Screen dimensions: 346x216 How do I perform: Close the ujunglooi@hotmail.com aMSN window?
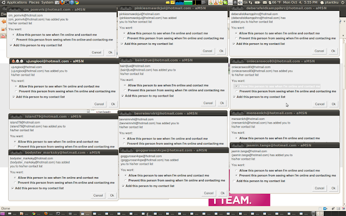[x=13, y=61]
